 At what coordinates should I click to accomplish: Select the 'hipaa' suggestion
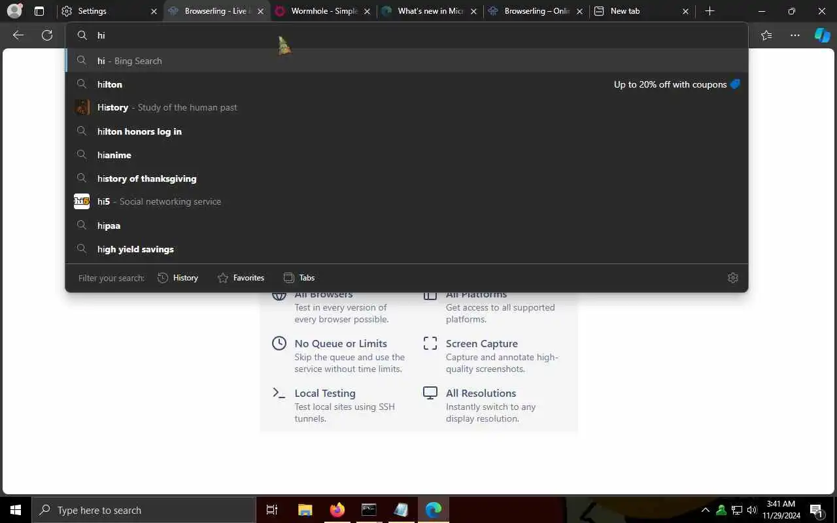407,226
